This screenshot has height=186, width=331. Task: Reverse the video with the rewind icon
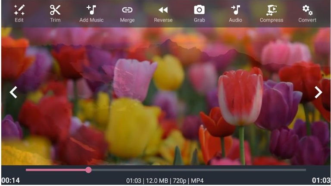click(x=163, y=10)
